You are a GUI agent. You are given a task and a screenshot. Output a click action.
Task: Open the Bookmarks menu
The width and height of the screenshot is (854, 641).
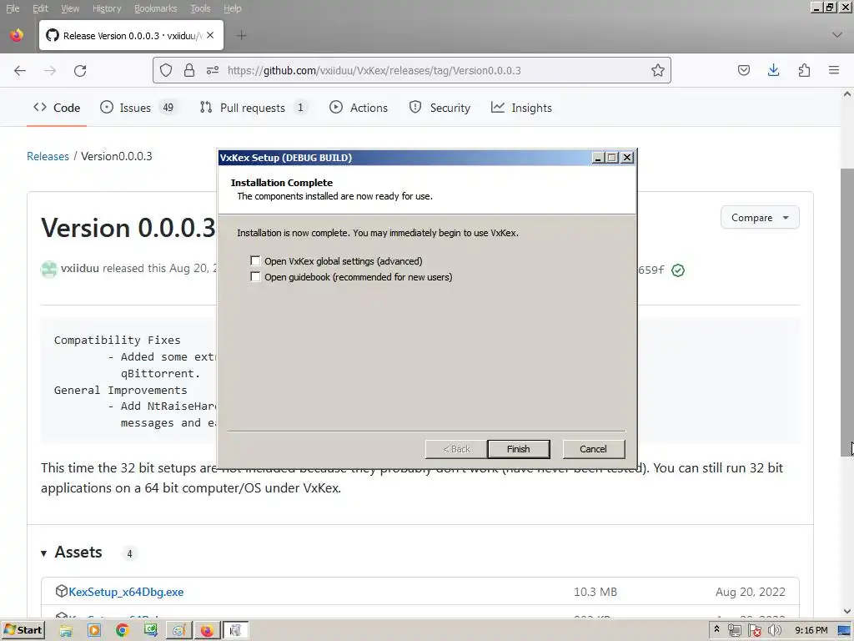point(156,8)
